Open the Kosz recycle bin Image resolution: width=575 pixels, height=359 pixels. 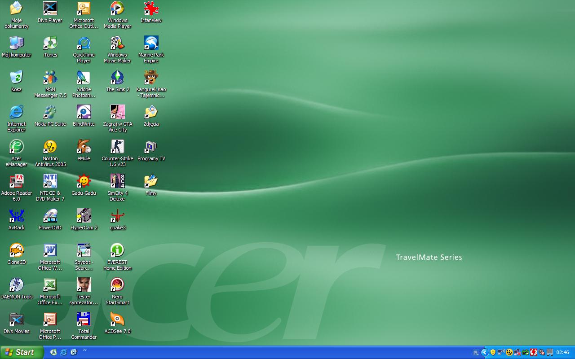click(x=17, y=78)
